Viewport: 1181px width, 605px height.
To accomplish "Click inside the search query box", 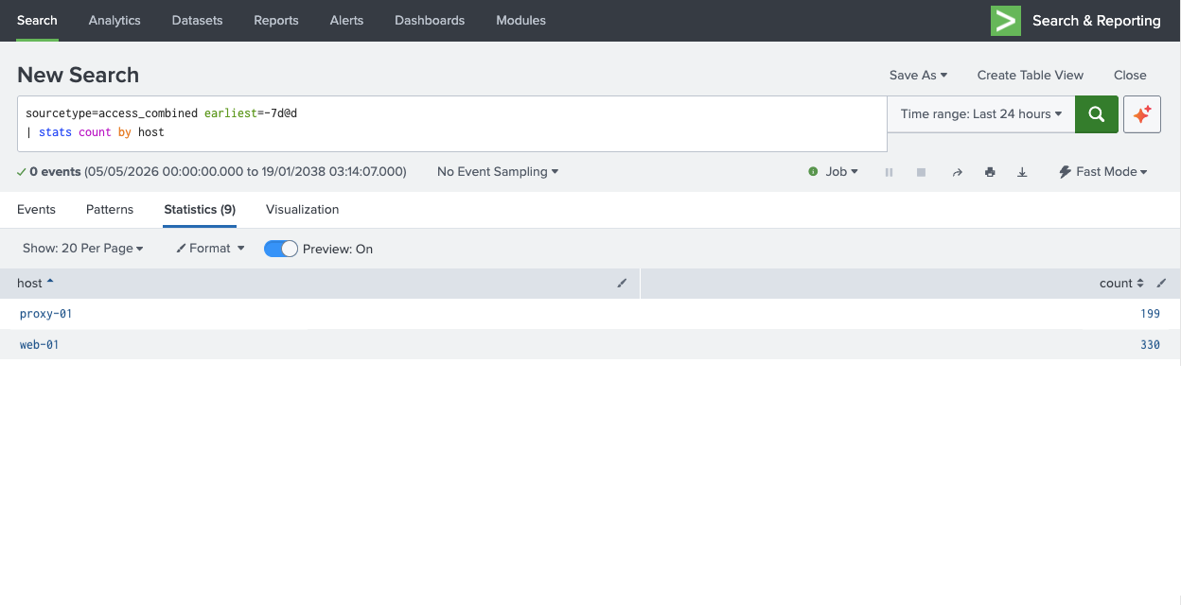I will pos(452,123).
